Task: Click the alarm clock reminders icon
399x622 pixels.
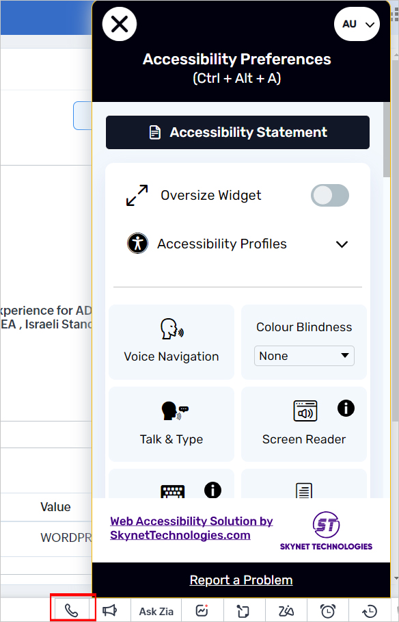Action: point(328,610)
